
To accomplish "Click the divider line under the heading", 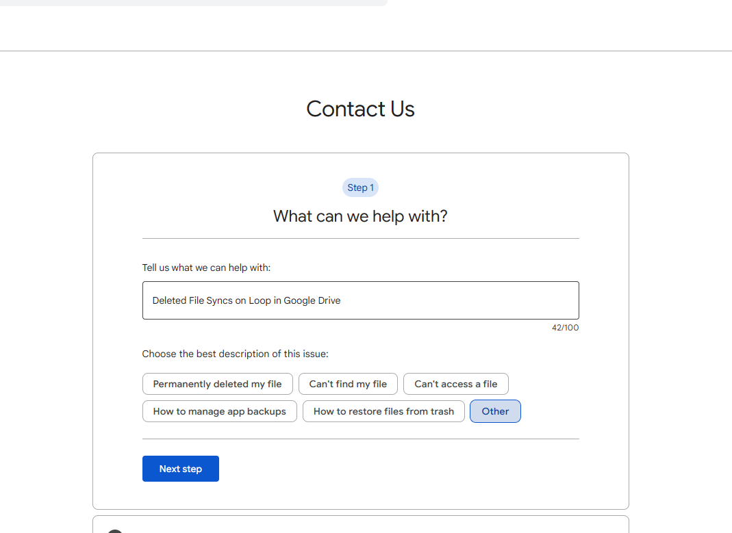I will pos(360,239).
